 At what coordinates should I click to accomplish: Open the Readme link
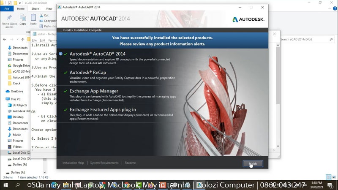click(130, 163)
